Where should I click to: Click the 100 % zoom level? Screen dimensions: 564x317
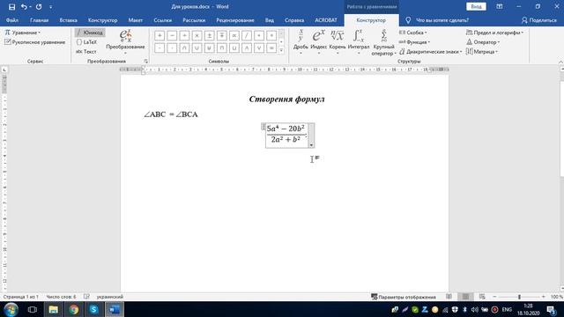[556, 297]
